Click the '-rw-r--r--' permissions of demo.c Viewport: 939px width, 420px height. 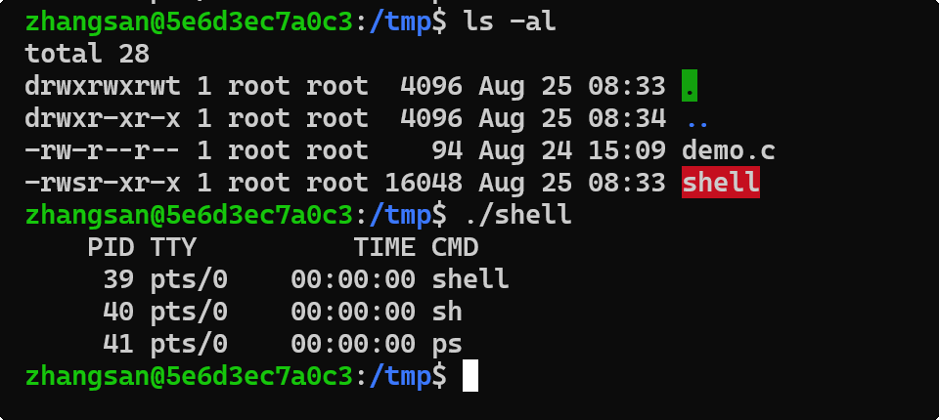103,150
